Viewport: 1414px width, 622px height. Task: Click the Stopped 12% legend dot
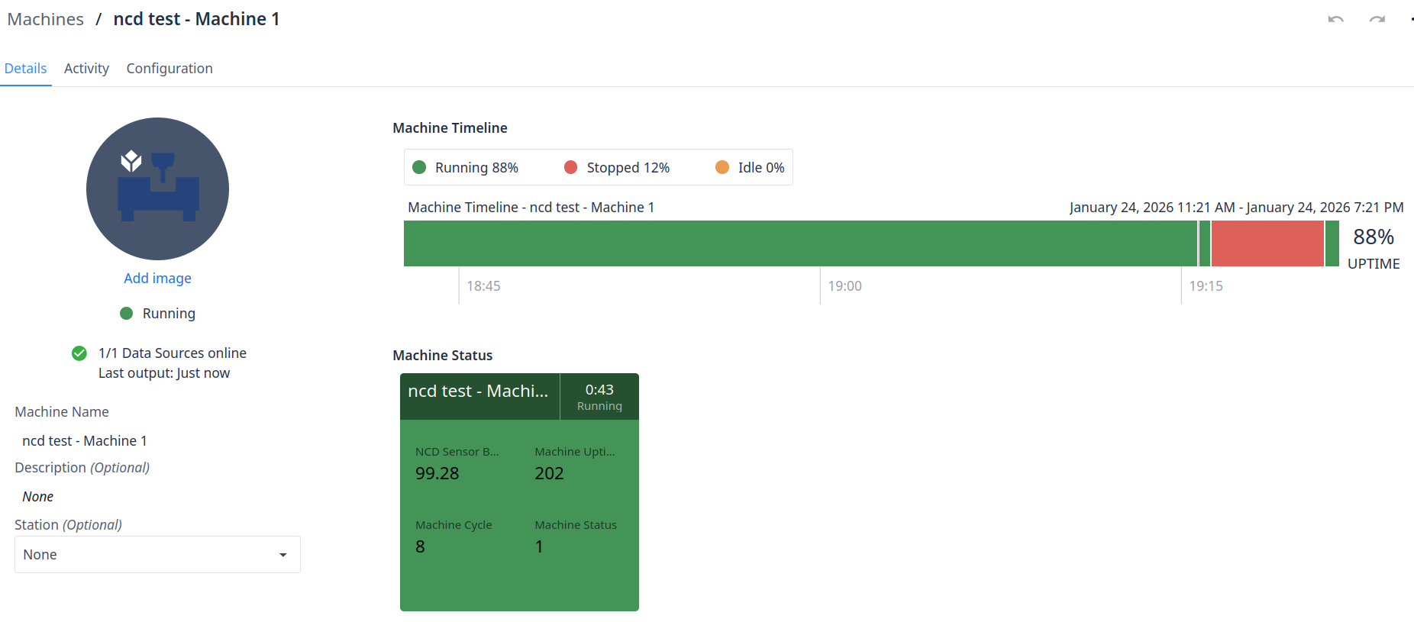[x=570, y=168]
